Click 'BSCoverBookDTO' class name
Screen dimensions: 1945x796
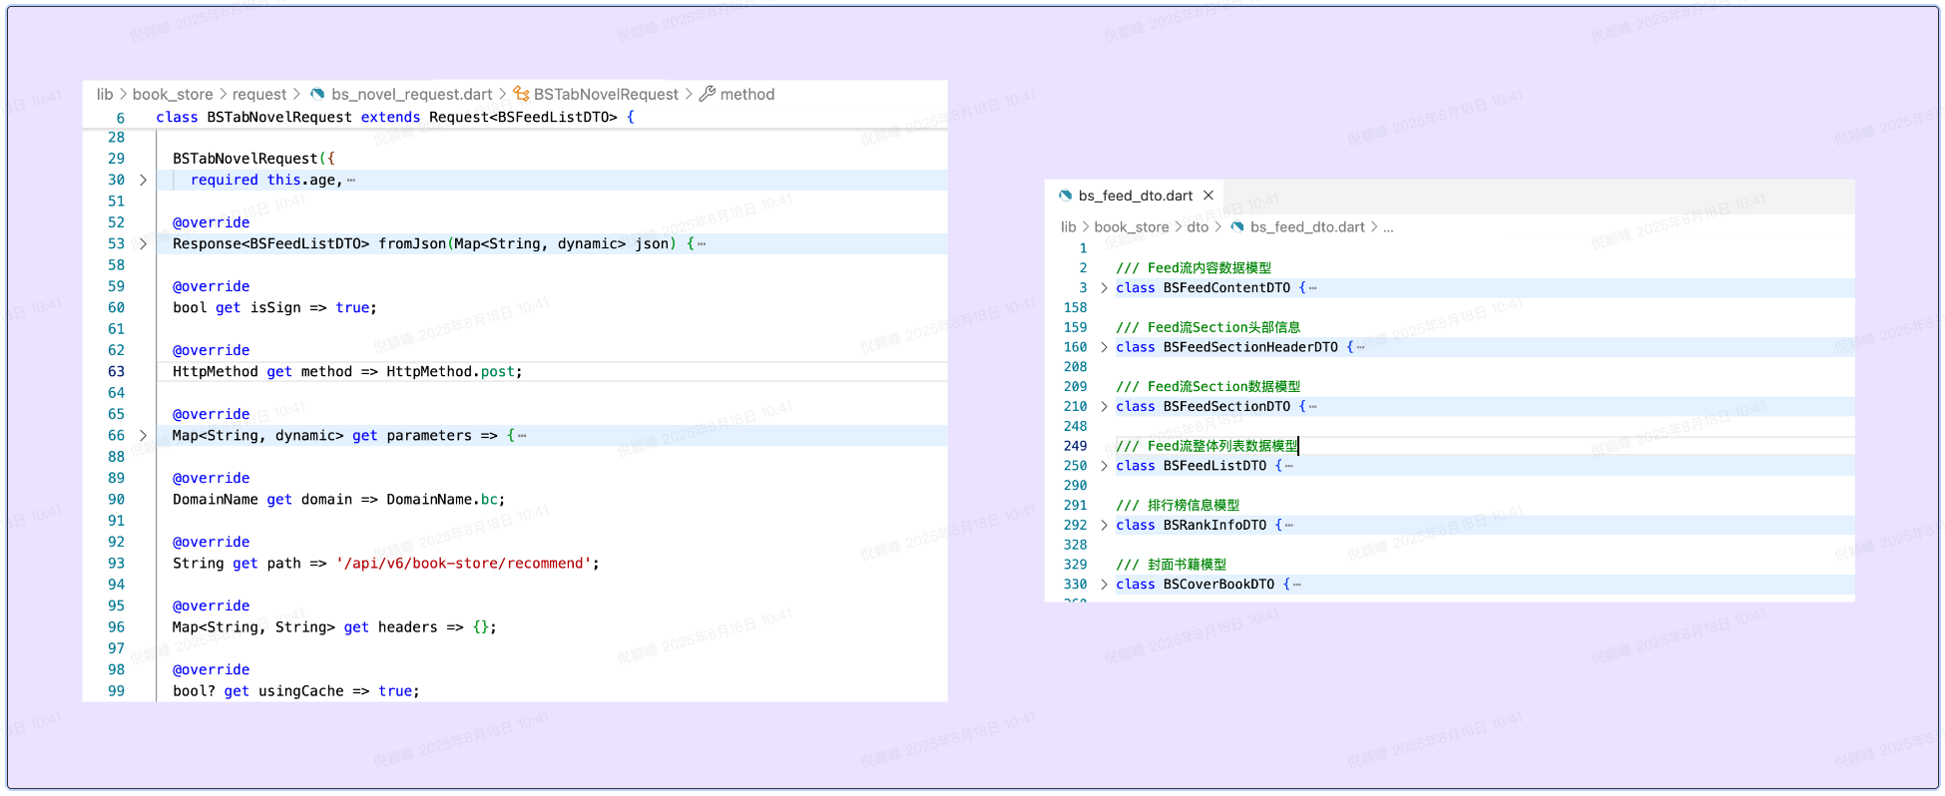(x=1218, y=585)
